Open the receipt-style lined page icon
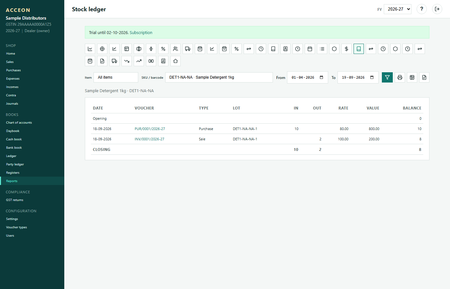Screen dimensions: 450x289 (163, 61)
